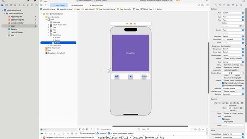
Task: Show the Connections inspector
Action: click(x=241, y=5)
